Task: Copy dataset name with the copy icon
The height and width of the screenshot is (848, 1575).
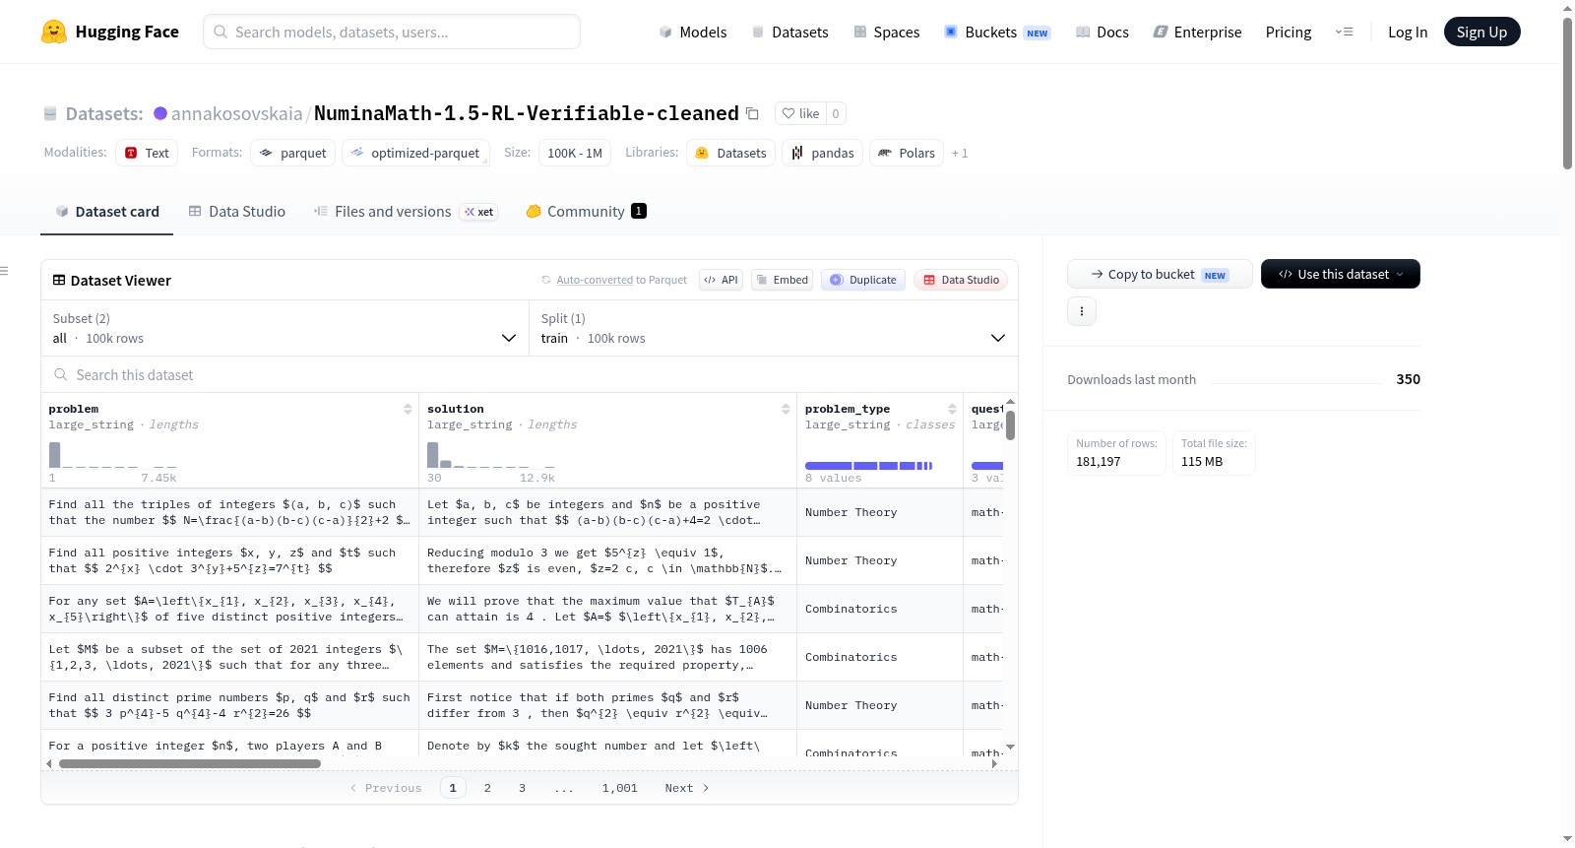Action: 752,113
